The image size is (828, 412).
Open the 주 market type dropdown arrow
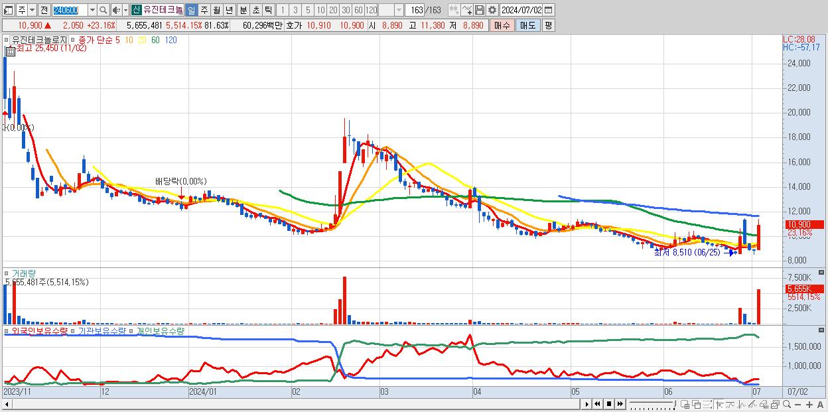click(32, 10)
